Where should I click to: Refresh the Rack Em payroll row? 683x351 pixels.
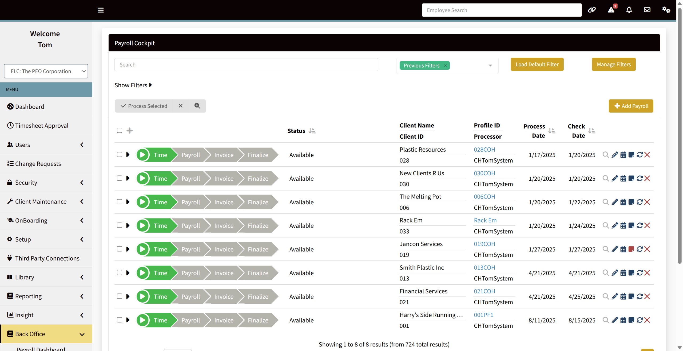point(640,225)
